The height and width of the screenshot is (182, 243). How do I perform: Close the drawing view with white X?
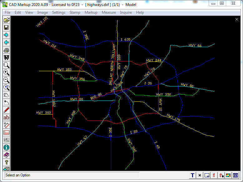tap(237, 19)
